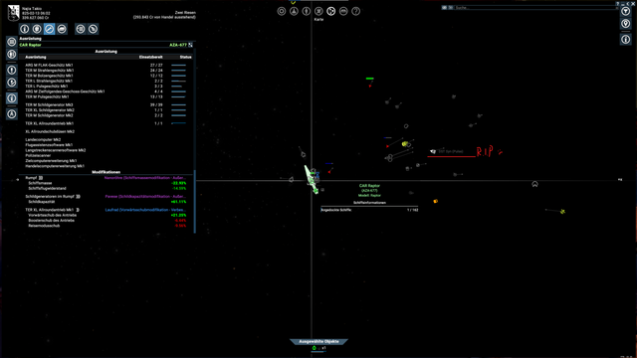Click the TER L Pulsgeschütz Mk1 status bar
Screen dimensions: 637x358
click(x=178, y=87)
